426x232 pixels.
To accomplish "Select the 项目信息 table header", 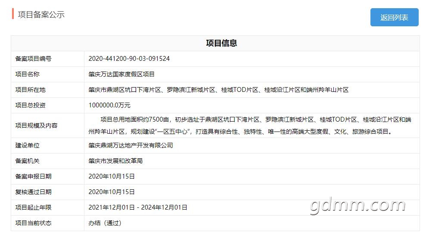I will click(221, 43).
